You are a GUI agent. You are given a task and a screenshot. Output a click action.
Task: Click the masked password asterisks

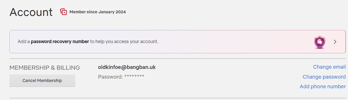pyautogui.click(x=134, y=77)
